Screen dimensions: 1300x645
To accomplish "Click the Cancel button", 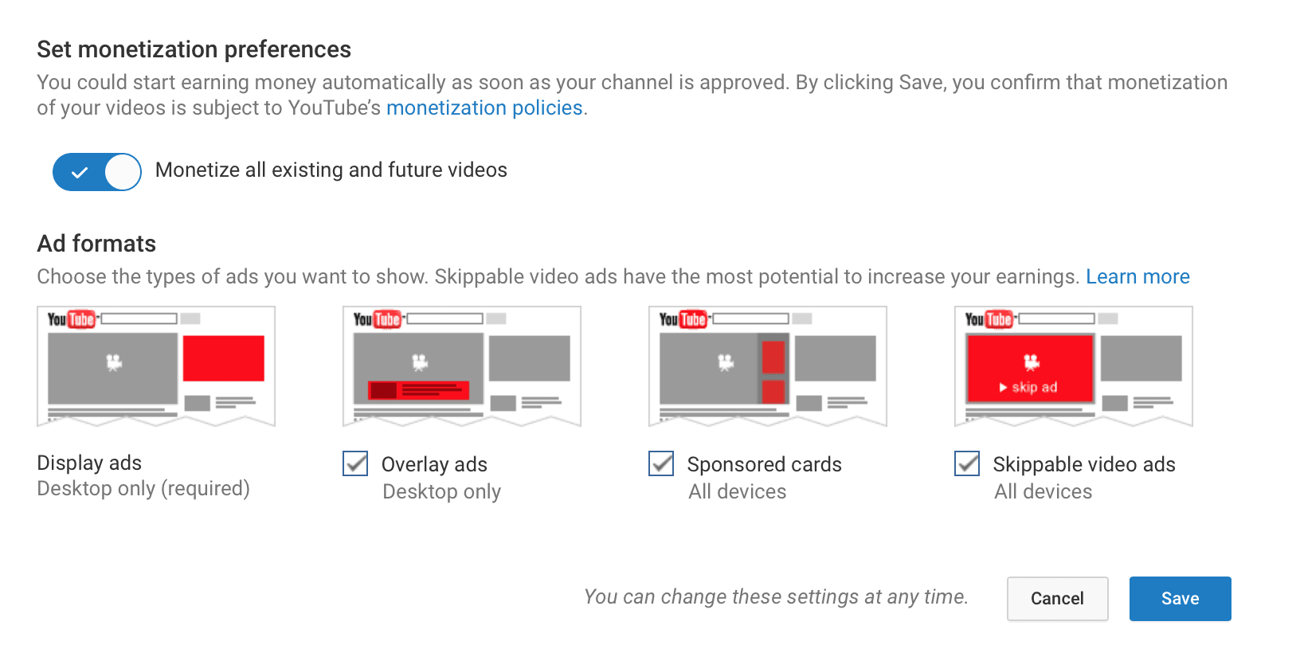I will tap(1057, 599).
